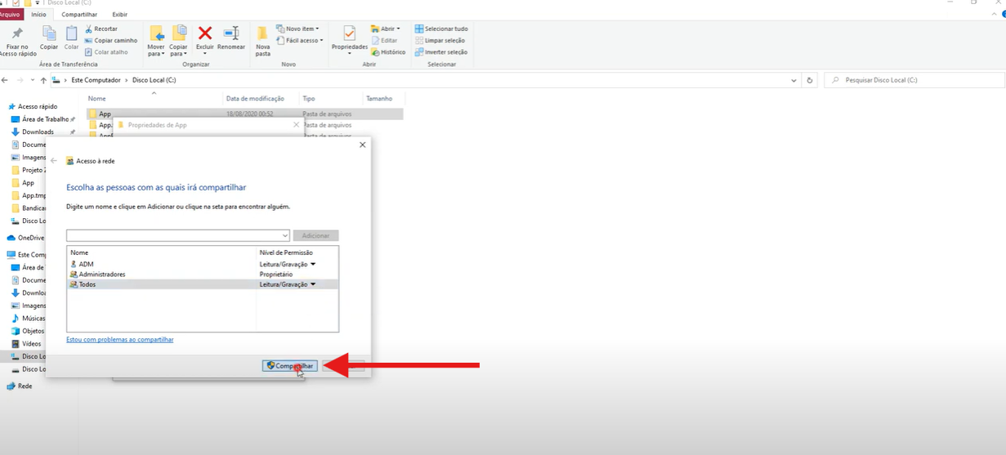Click the Pesquisar Disco Local search field
The image size is (1006, 455).
[x=915, y=80]
